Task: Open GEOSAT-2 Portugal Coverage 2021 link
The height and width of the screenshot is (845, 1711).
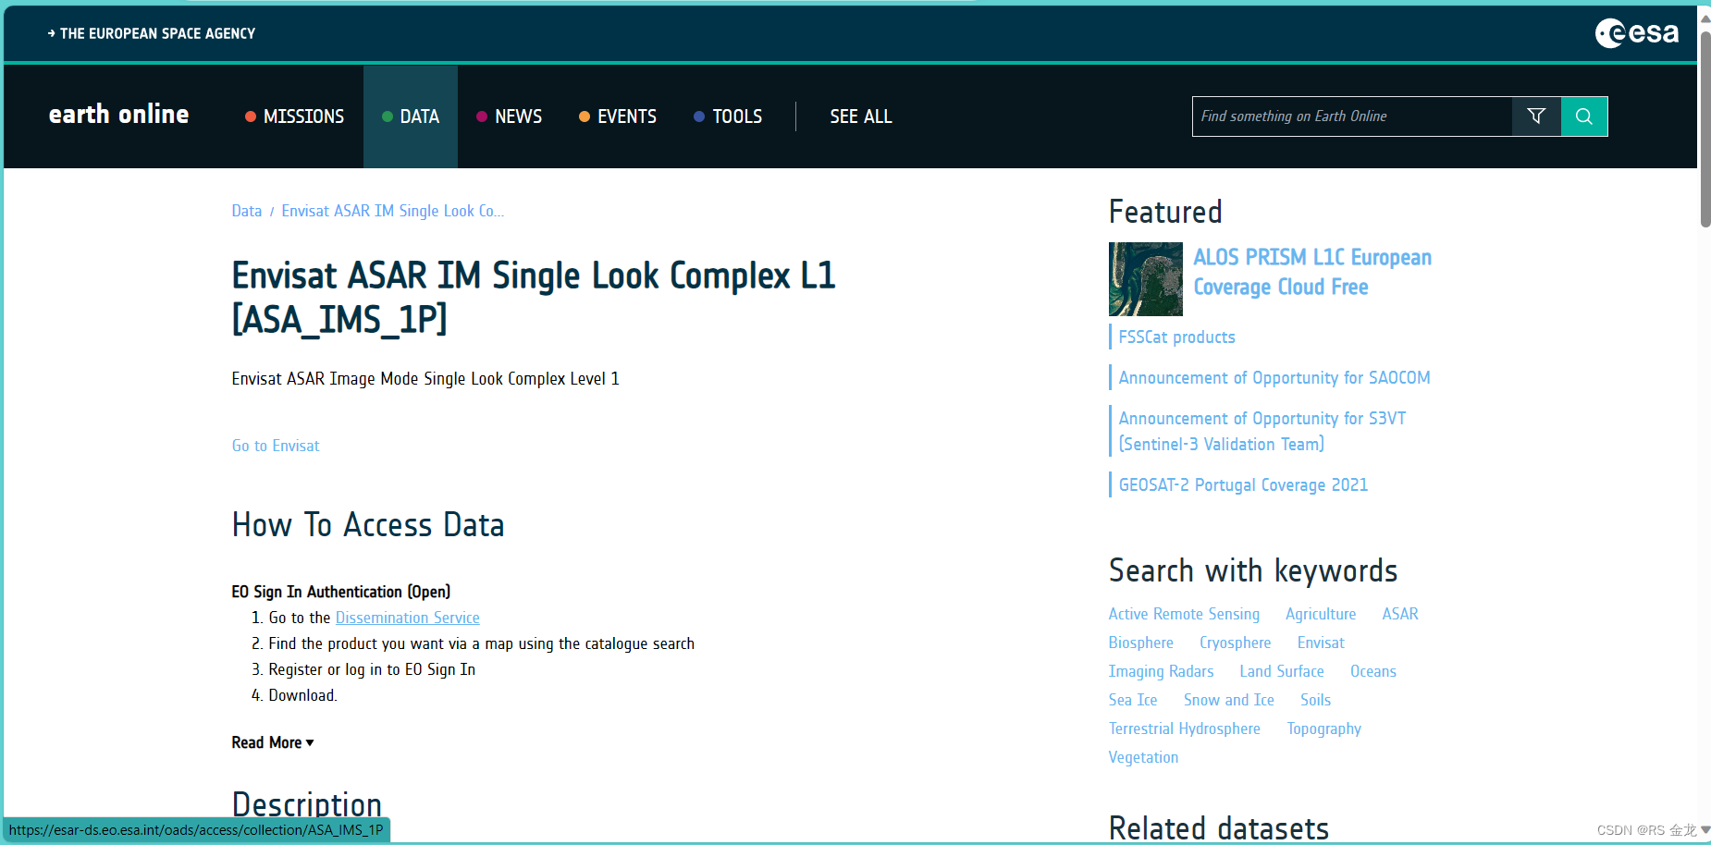Action: (1243, 485)
